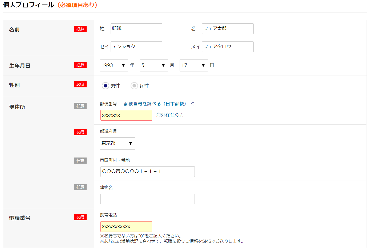Click the 個人プロフィール heading text
The image size is (372, 251).
(29, 5)
